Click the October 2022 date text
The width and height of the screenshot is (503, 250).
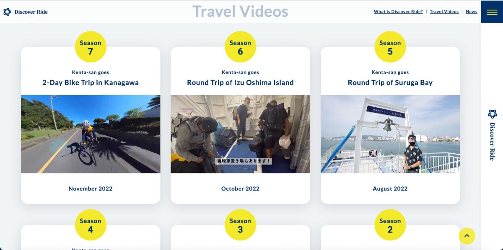[240, 188]
